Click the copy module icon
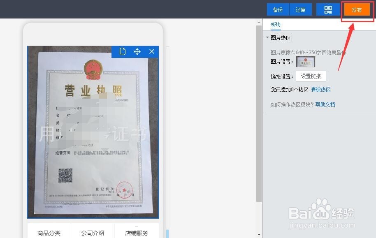This screenshot has height=238, width=376. click(122, 51)
